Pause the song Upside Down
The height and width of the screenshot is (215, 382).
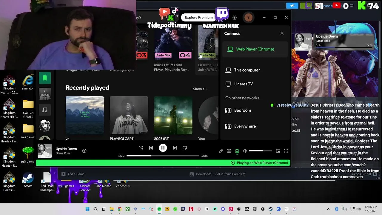pyautogui.click(x=163, y=148)
